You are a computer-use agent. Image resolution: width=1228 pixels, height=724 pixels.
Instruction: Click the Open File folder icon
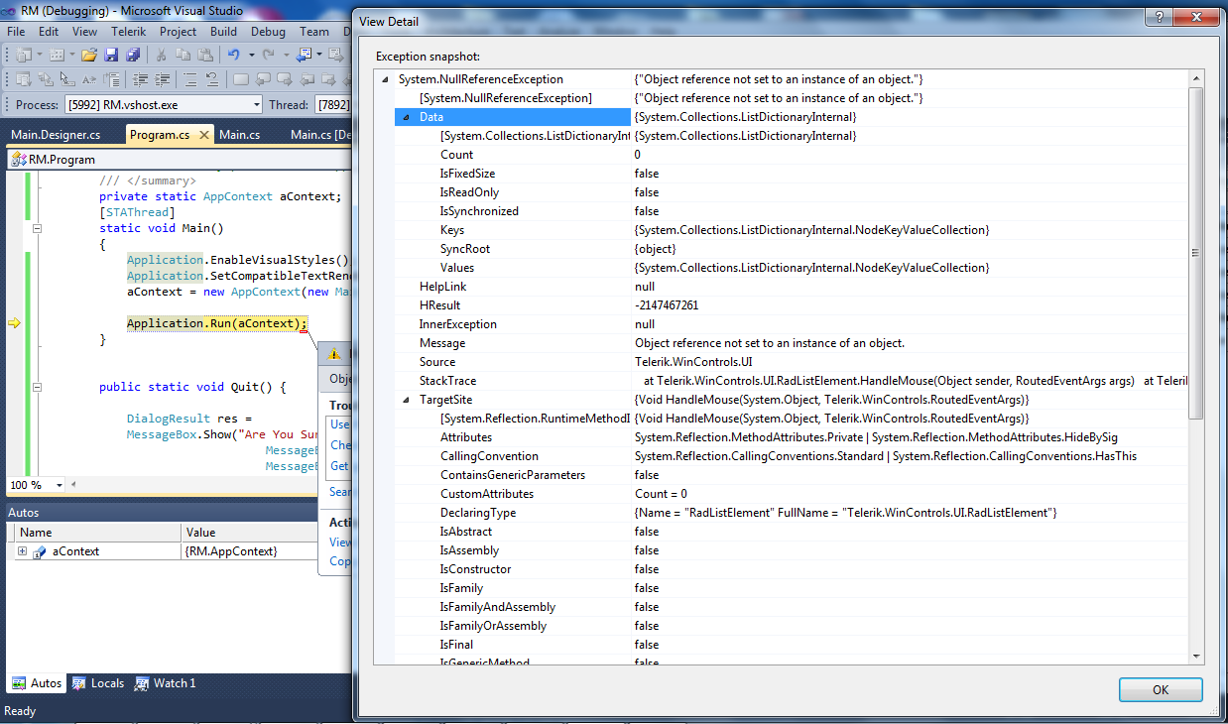pyautogui.click(x=89, y=55)
